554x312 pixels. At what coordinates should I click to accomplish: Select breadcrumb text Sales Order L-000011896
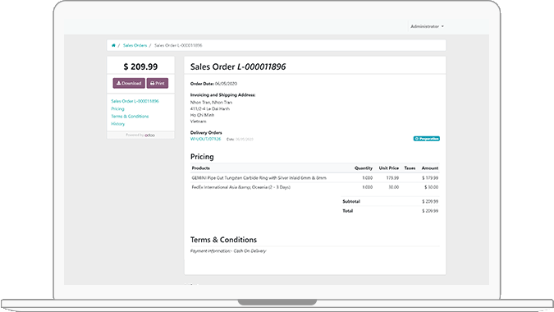click(178, 45)
